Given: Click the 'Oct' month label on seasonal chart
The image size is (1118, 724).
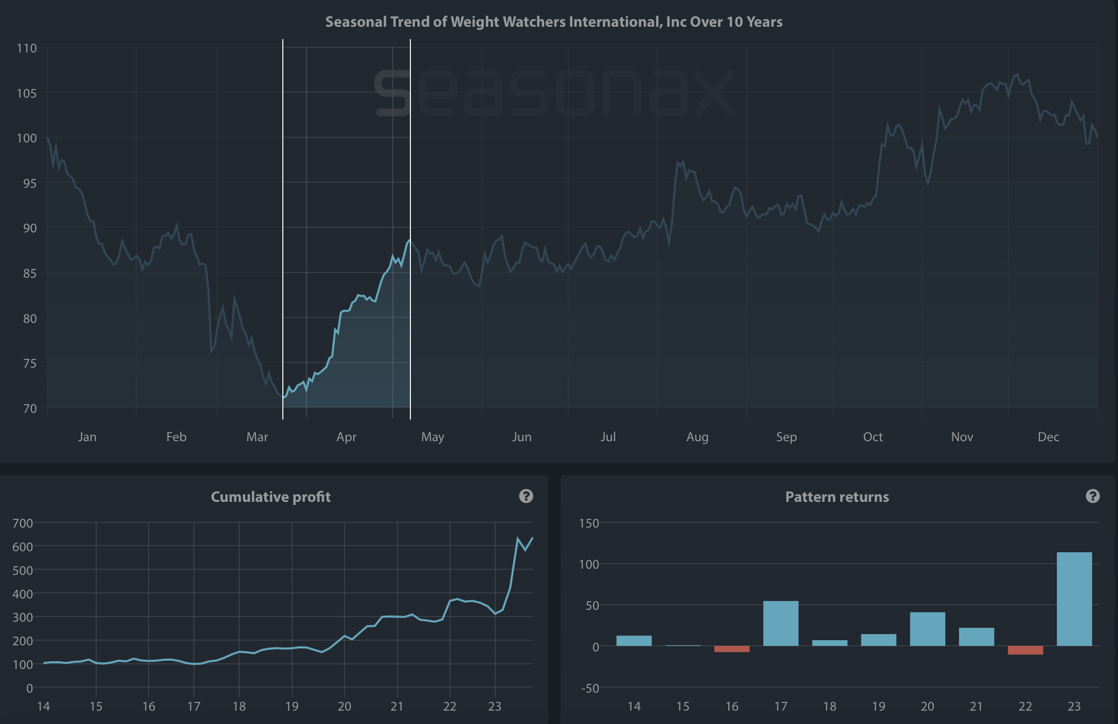Looking at the screenshot, I should tap(873, 437).
